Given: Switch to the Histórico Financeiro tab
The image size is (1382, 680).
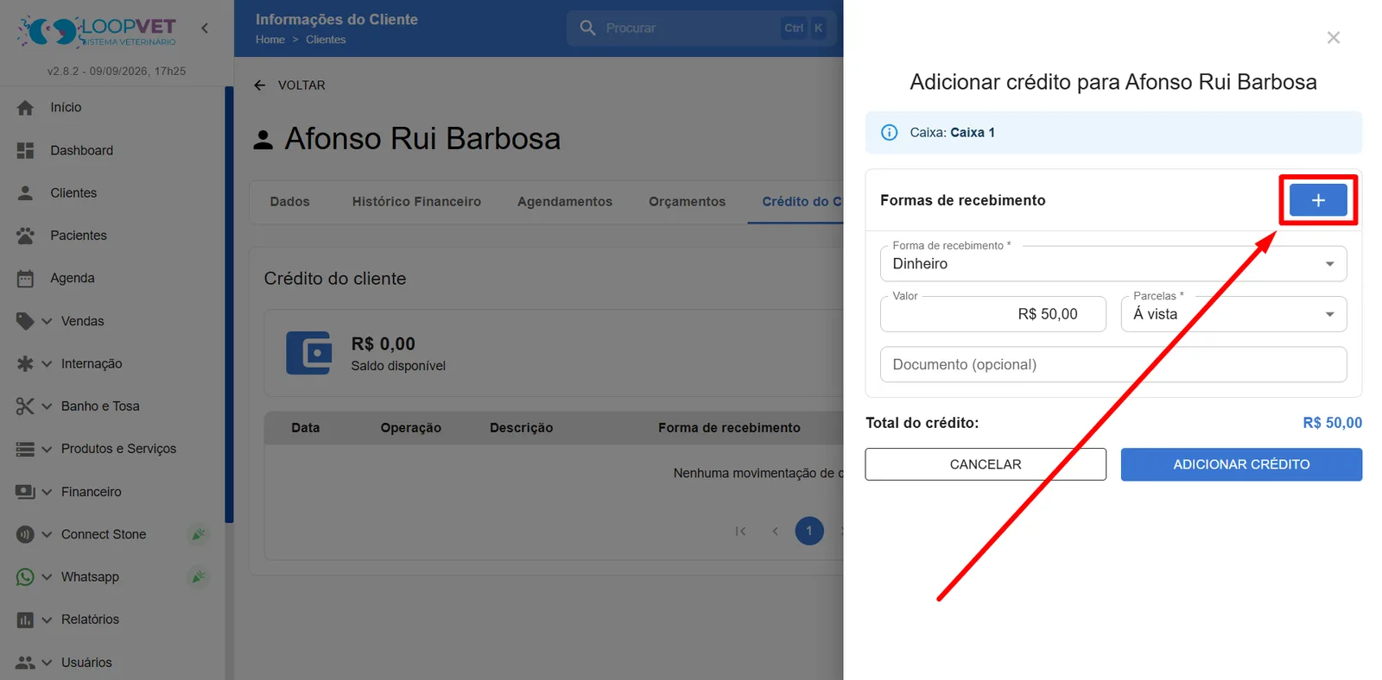Looking at the screenshot, I should (416, 202).
